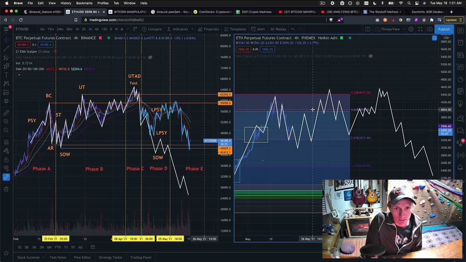Open Financials for the symbol
Screen dimensions: 466x262
coord(208,29)
